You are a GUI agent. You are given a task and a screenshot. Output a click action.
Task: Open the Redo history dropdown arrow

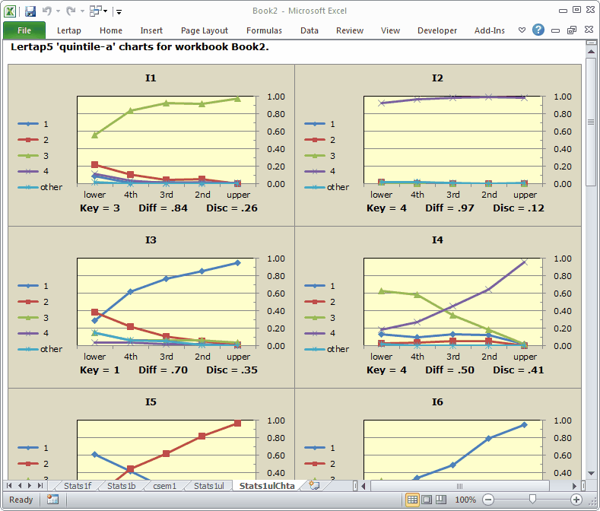point(82,11)
